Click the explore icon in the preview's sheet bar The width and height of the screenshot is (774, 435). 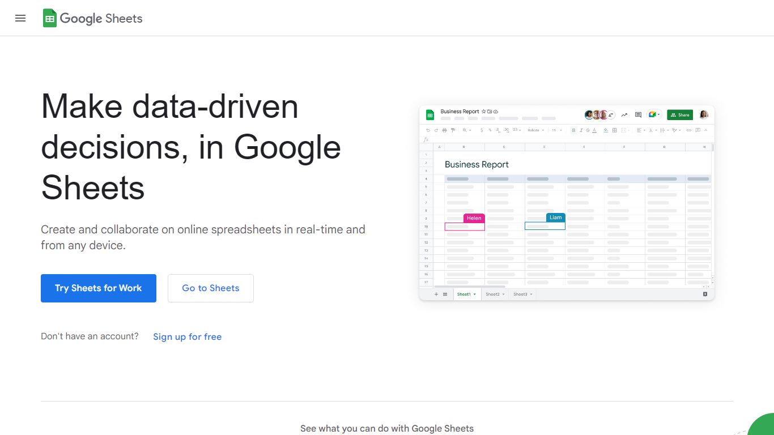(x=705, y=294)
